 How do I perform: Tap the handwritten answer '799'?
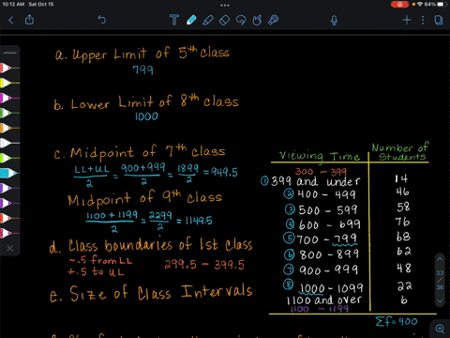point(142,69)
